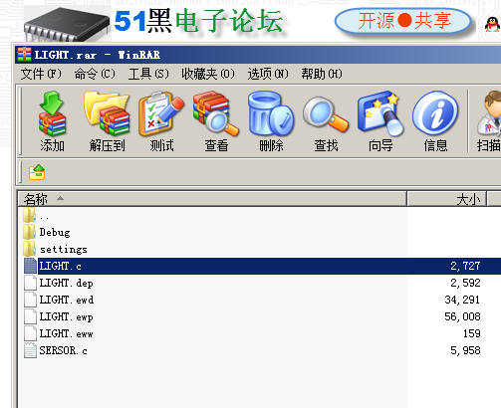Sort by the Name (名称) column header
Viewport: 501px width, 408px height.
pos(212,199)
